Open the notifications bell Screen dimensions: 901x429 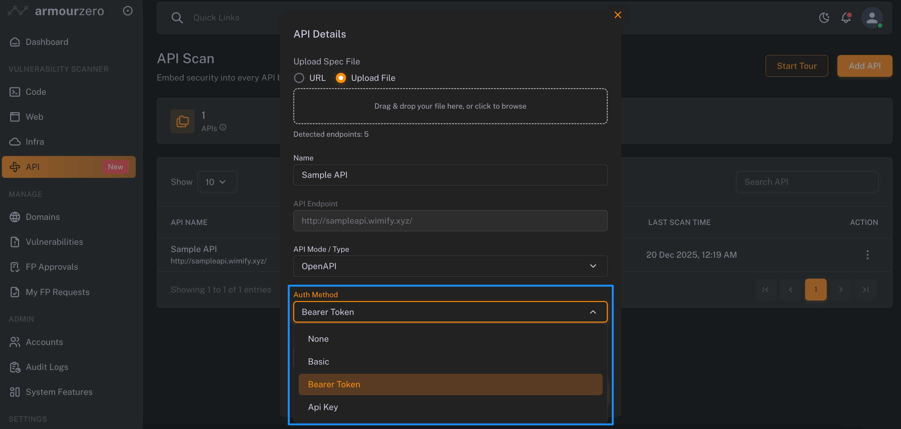click(846, 17)
